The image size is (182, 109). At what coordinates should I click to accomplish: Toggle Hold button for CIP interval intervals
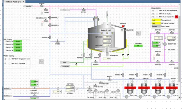(x=156, y=23)
